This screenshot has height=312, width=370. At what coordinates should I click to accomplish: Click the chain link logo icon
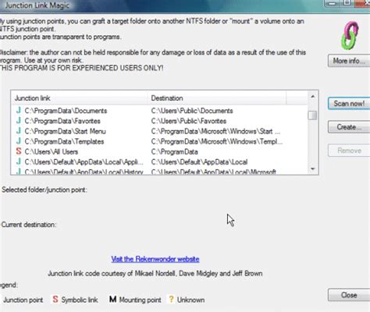(x=350, y=35)
